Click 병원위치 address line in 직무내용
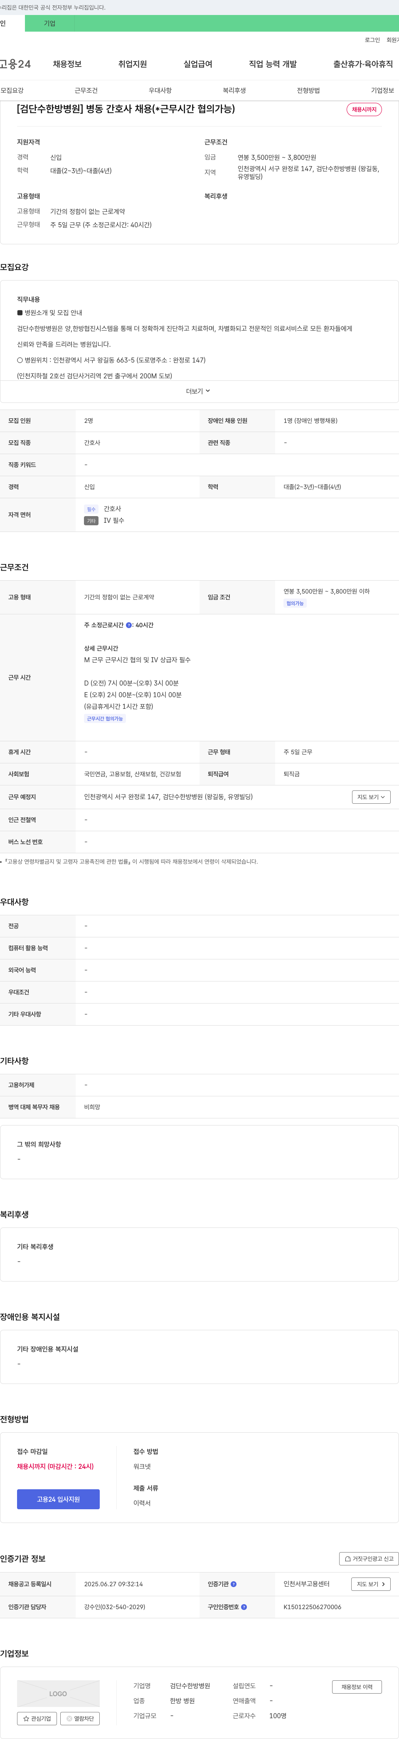399x1739 pixels. pos(111,360)
